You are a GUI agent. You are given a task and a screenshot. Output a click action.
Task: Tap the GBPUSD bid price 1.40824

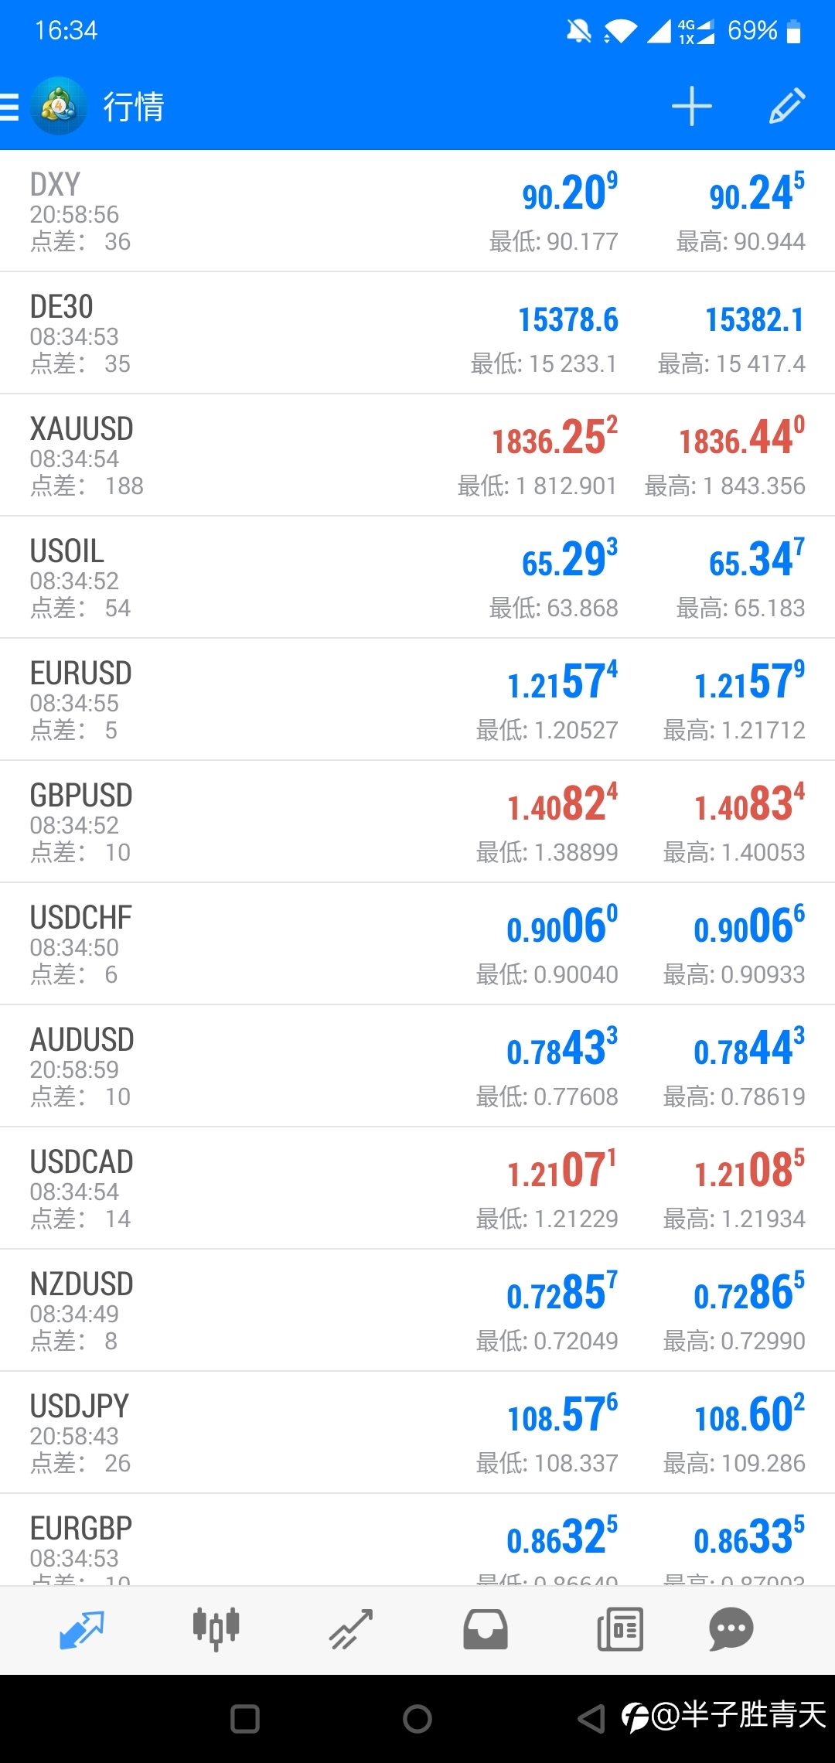tap(562, 803)
